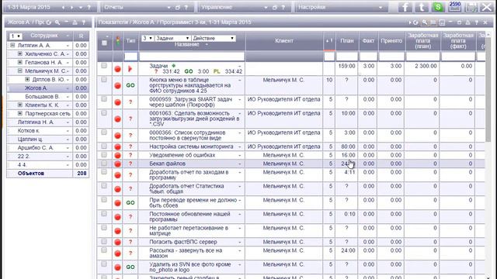Open the '3' level dropdown near Задачи
The image size is (497, 279).
pyautogui.click(x=148, y=38)
